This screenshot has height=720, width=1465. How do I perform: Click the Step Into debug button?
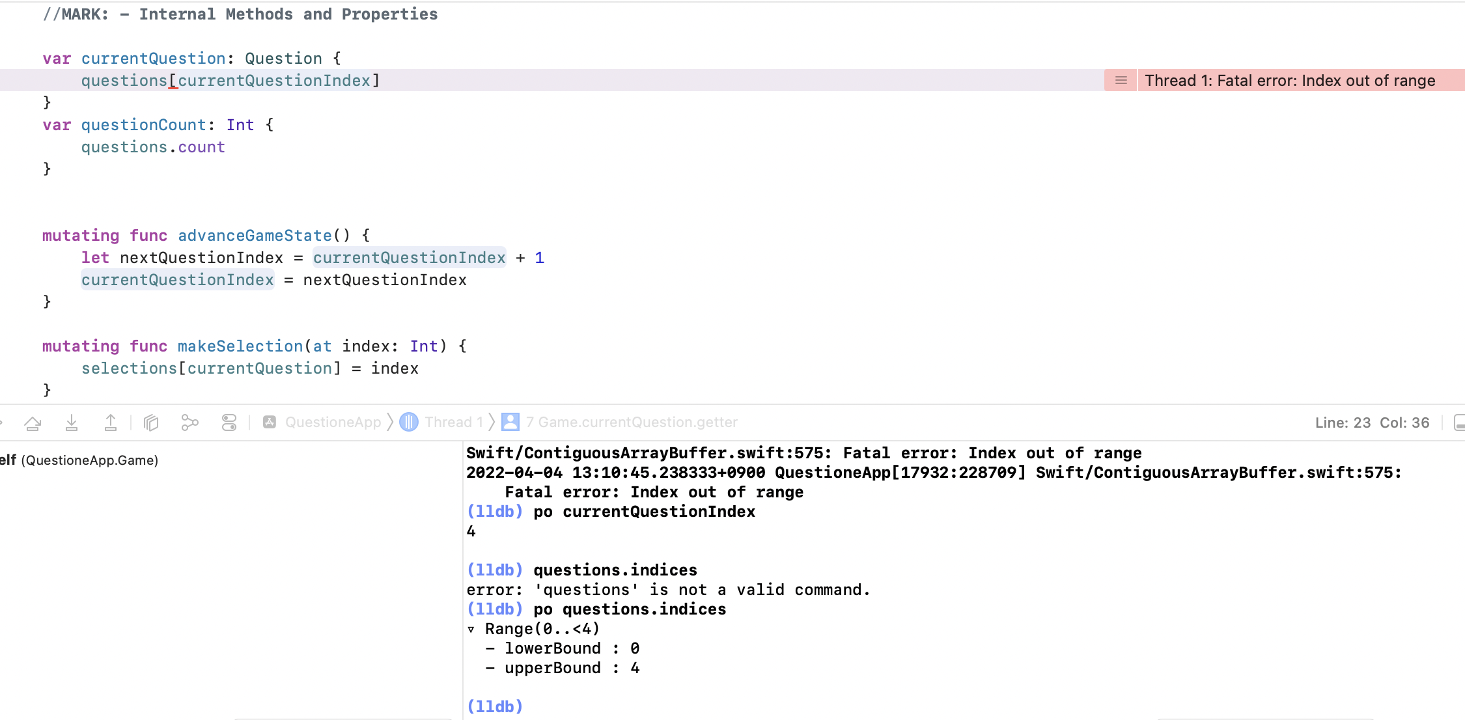coord(72,423)
